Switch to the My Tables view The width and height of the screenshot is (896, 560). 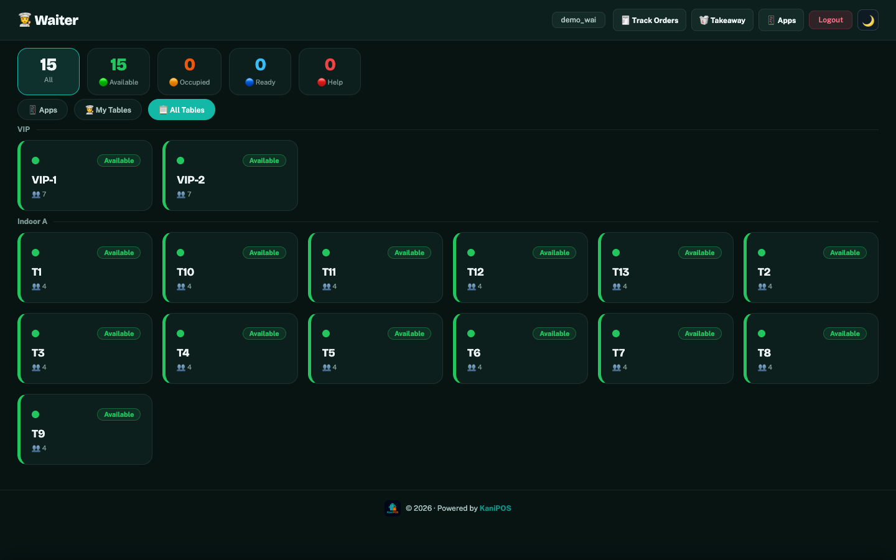tap(108, 110)
